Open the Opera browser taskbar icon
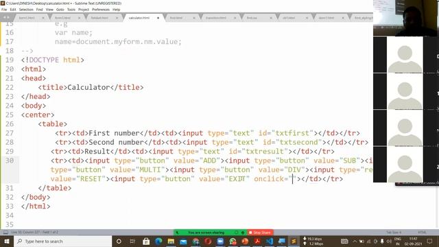The height and width of the screenshot is (247, 439). [208, 241]
